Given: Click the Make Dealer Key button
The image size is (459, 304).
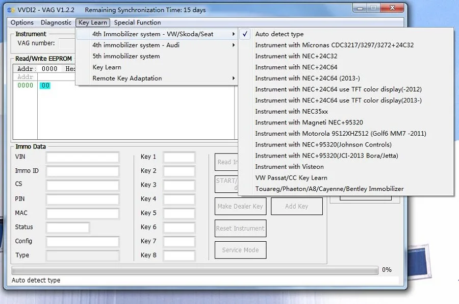Looking at the screenshot, I should [240, 206].
